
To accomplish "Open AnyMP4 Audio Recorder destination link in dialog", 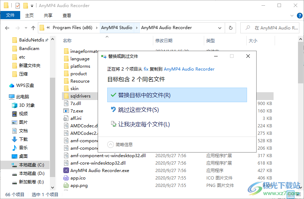I will click(x=189, y=69).
